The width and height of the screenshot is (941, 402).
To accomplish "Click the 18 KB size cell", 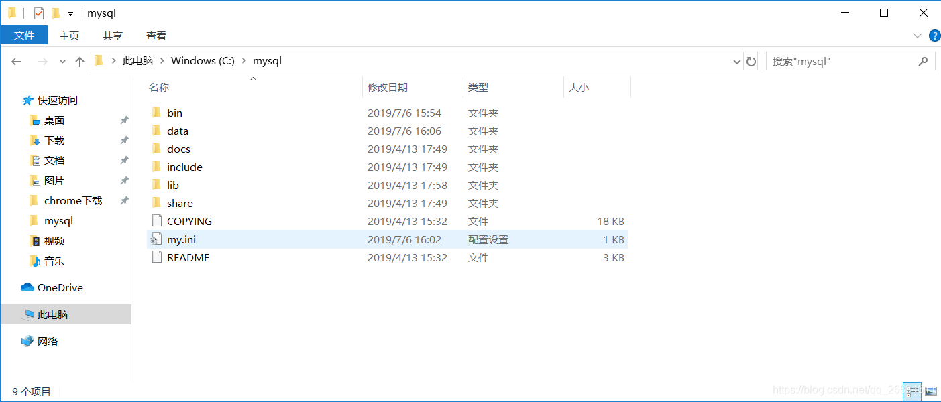I will point(610,221).
